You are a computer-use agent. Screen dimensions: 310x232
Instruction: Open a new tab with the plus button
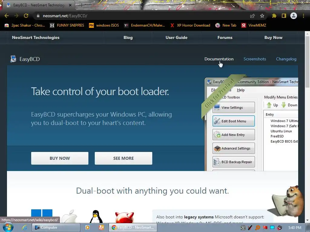click(x=81, y=5)
